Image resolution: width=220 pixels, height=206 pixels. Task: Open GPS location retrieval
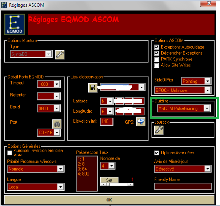pos(141,122)
